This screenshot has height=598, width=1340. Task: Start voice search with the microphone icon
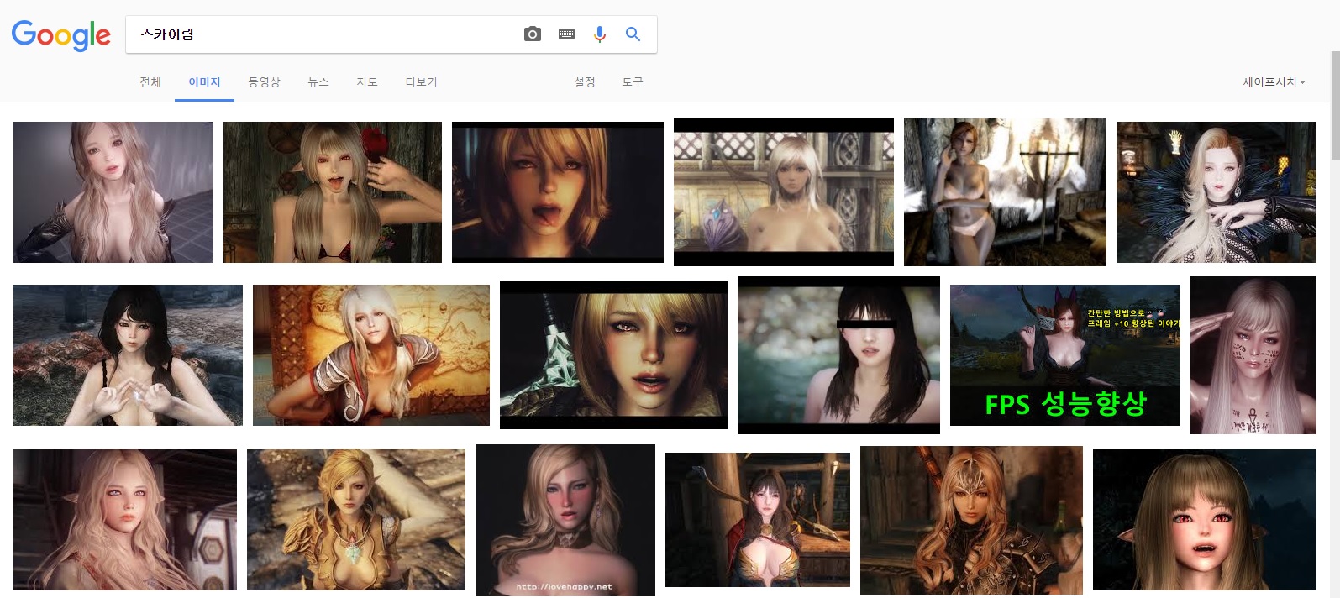click(x=599, y=34)
